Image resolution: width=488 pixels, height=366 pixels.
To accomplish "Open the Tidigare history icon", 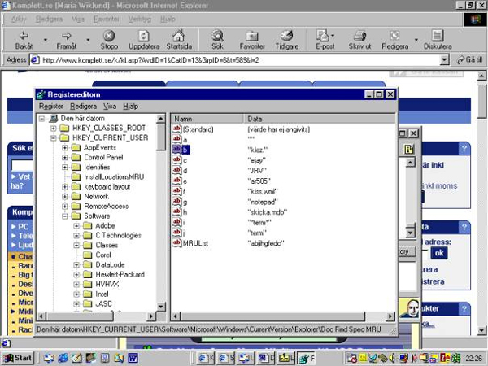I will pos(286,36).
